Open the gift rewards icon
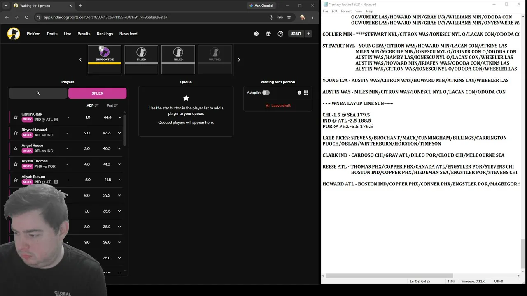 pyautogui.click(x=268, y=34)
